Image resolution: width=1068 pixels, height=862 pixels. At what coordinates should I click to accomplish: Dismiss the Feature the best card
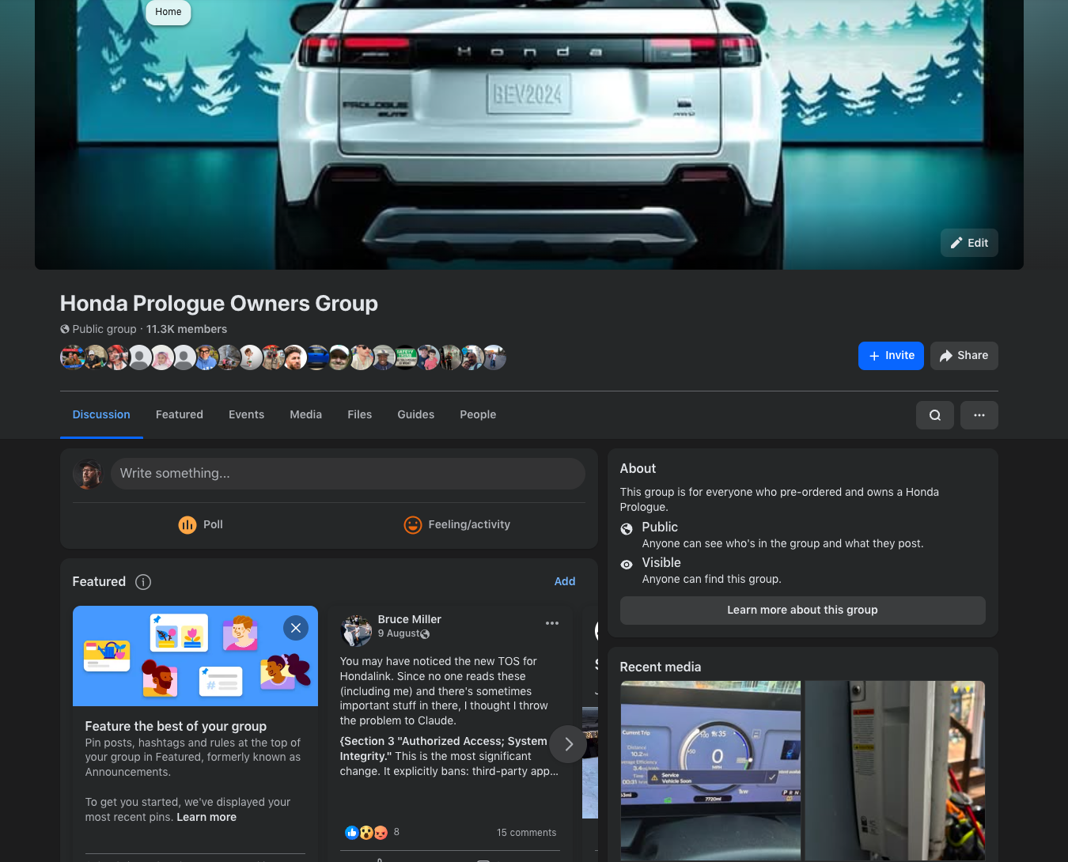295,628
